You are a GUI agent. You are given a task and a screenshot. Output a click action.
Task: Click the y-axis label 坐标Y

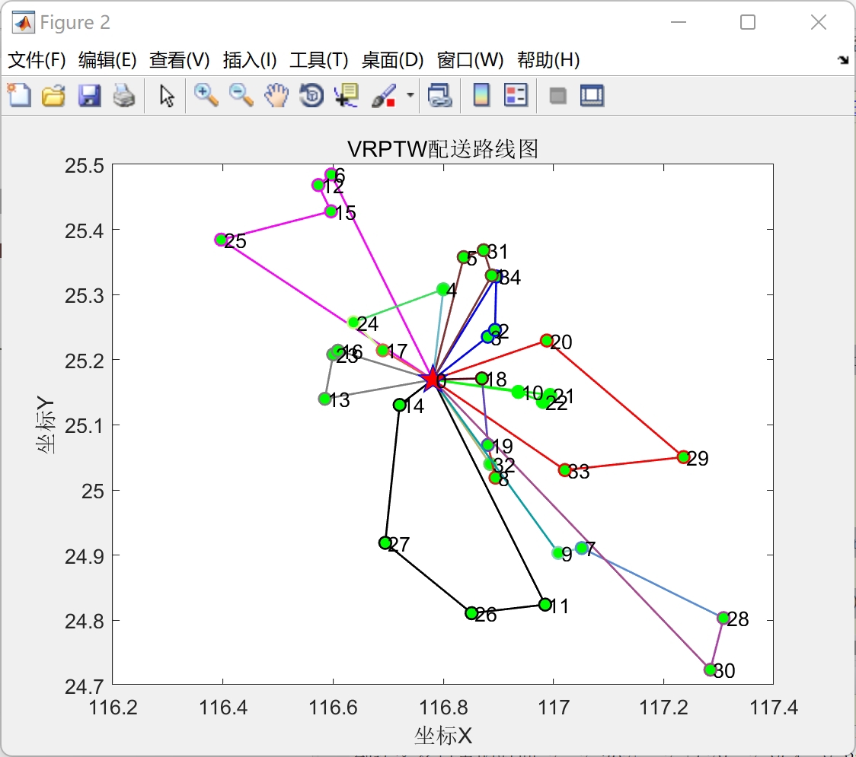click(46, 425)
